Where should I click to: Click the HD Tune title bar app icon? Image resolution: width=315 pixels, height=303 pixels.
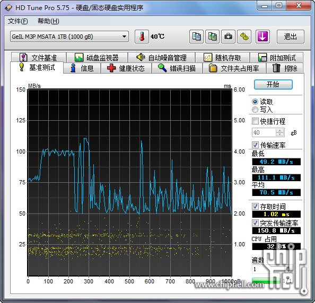tap(8, 8)
